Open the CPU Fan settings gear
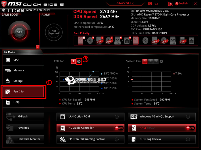Viewport: 201px width, 150px height. 79,61
